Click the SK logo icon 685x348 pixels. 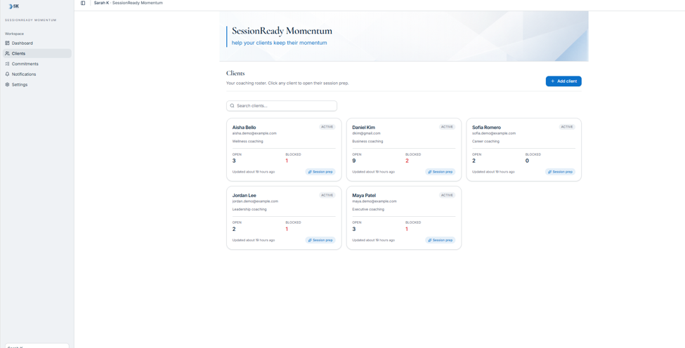(x=13, y=6)
